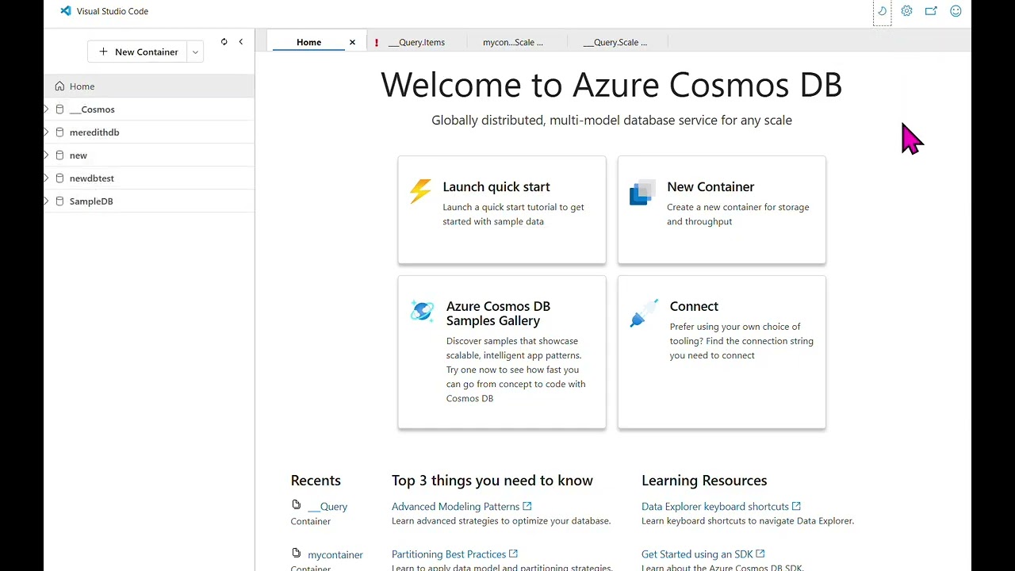This screenshot has width=1015, height=571.
Task: Open settings via the gear icon
Action: [906, 11]
